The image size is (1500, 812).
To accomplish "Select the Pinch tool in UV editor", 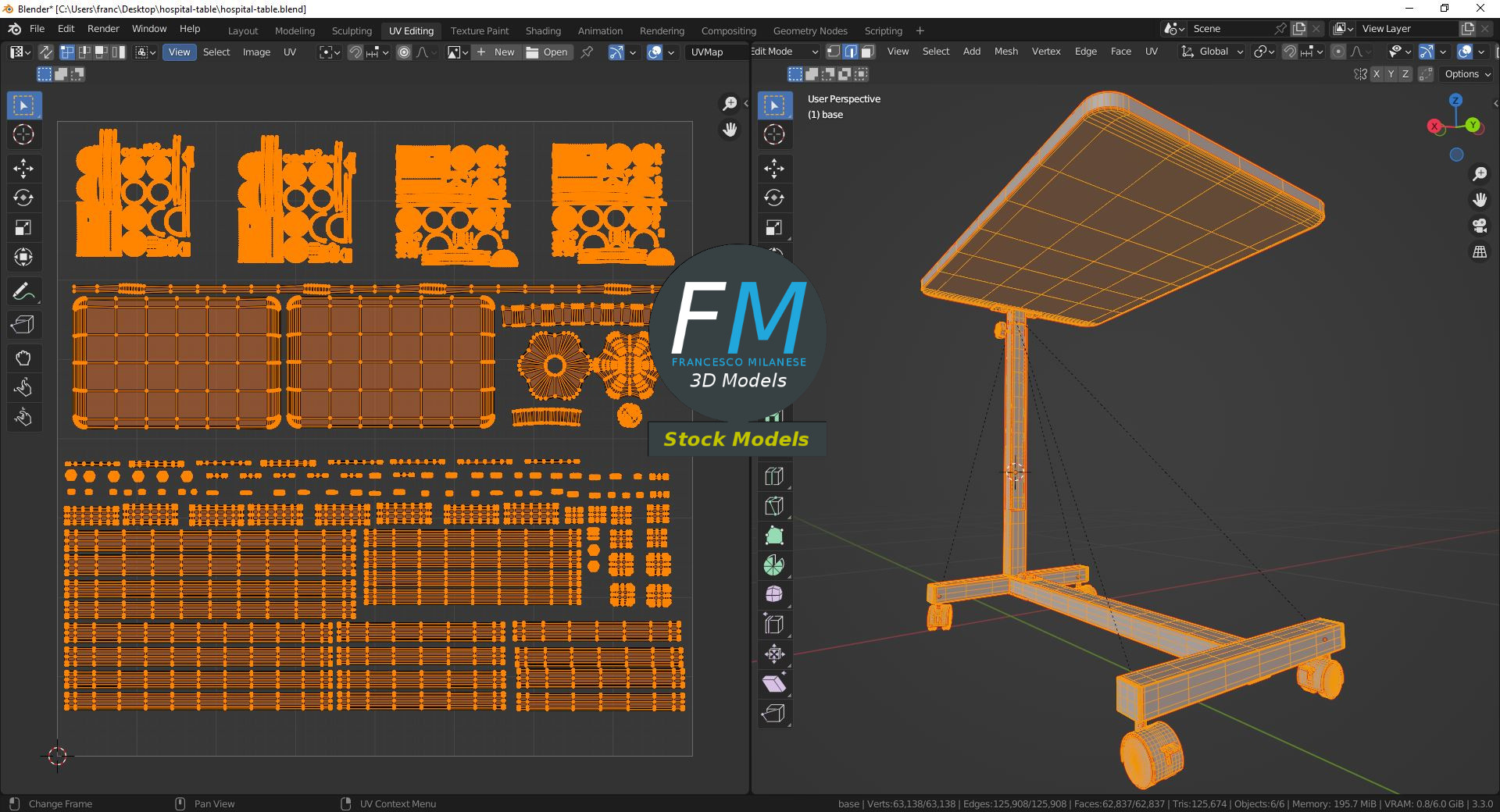I will [x=23, y=418].
